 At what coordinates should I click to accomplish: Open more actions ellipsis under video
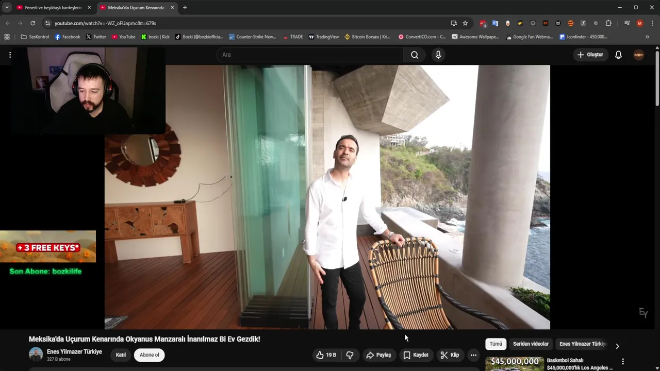tap(473, 355)
